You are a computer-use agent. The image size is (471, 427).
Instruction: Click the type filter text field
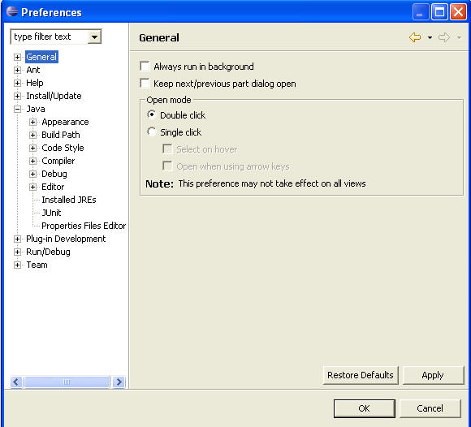click(x=50, y=37)
